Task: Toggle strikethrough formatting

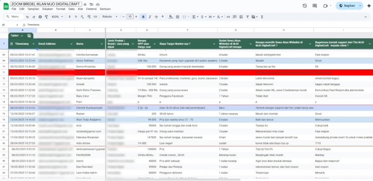Action: (156, 17)
